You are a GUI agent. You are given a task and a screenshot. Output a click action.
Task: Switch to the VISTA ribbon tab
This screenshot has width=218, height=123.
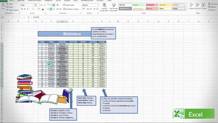tap(76, 1)
